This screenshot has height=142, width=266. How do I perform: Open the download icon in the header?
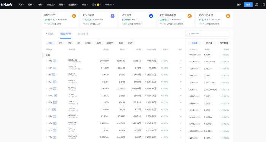point(256,5)
